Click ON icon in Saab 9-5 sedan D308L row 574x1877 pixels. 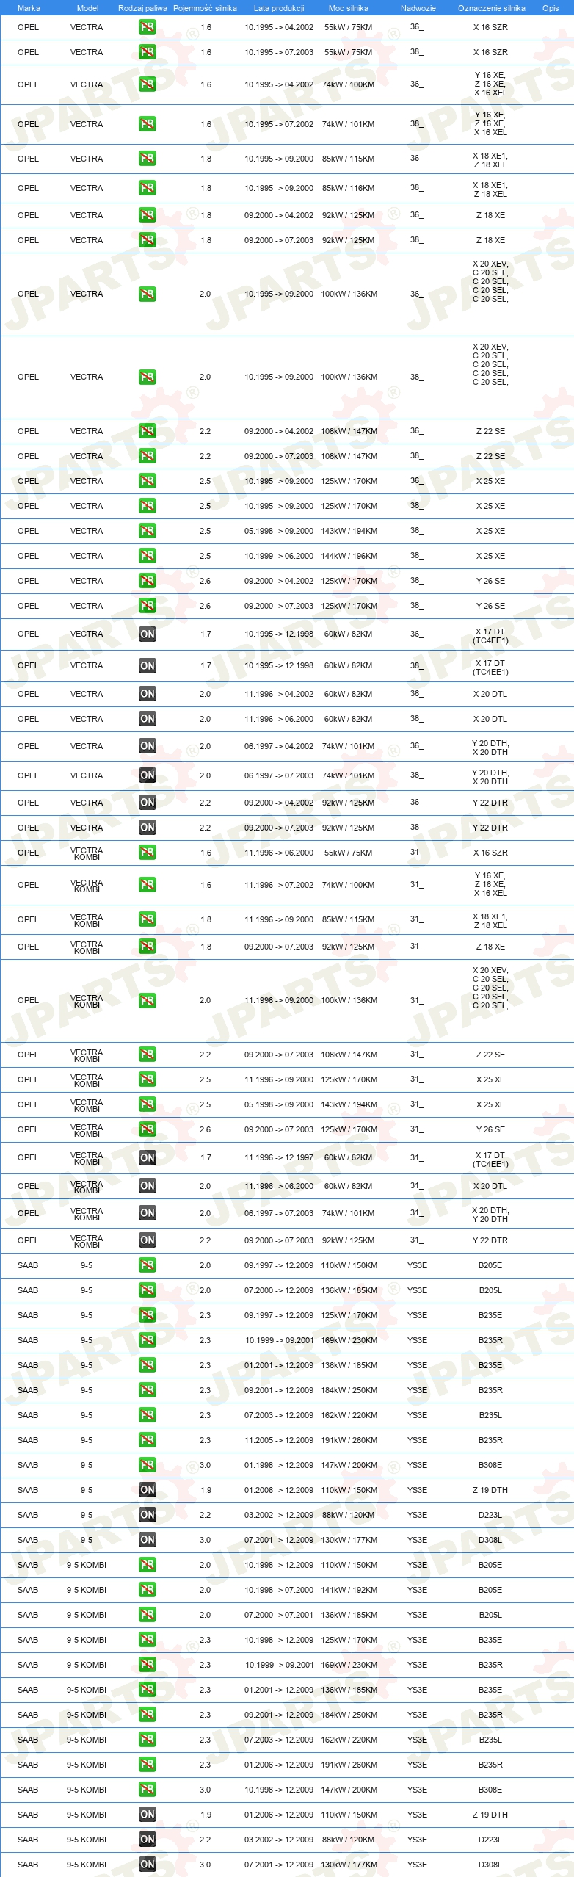tap(147, 1540)
